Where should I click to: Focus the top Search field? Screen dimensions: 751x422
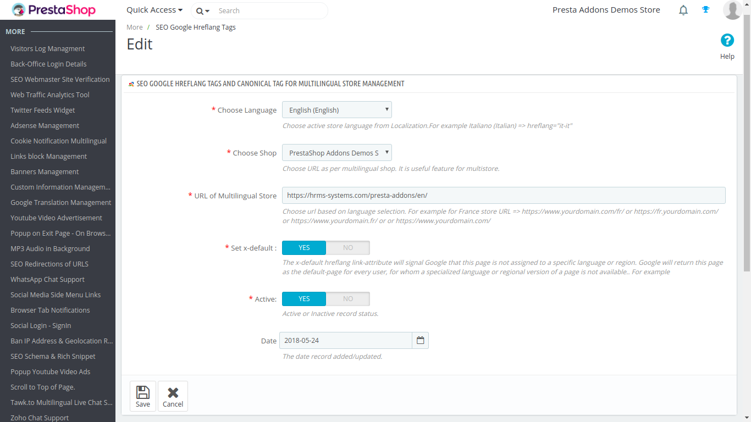click(259, 10)
